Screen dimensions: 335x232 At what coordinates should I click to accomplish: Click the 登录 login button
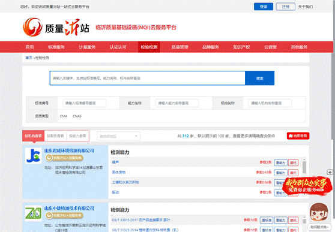pos(264,7)
